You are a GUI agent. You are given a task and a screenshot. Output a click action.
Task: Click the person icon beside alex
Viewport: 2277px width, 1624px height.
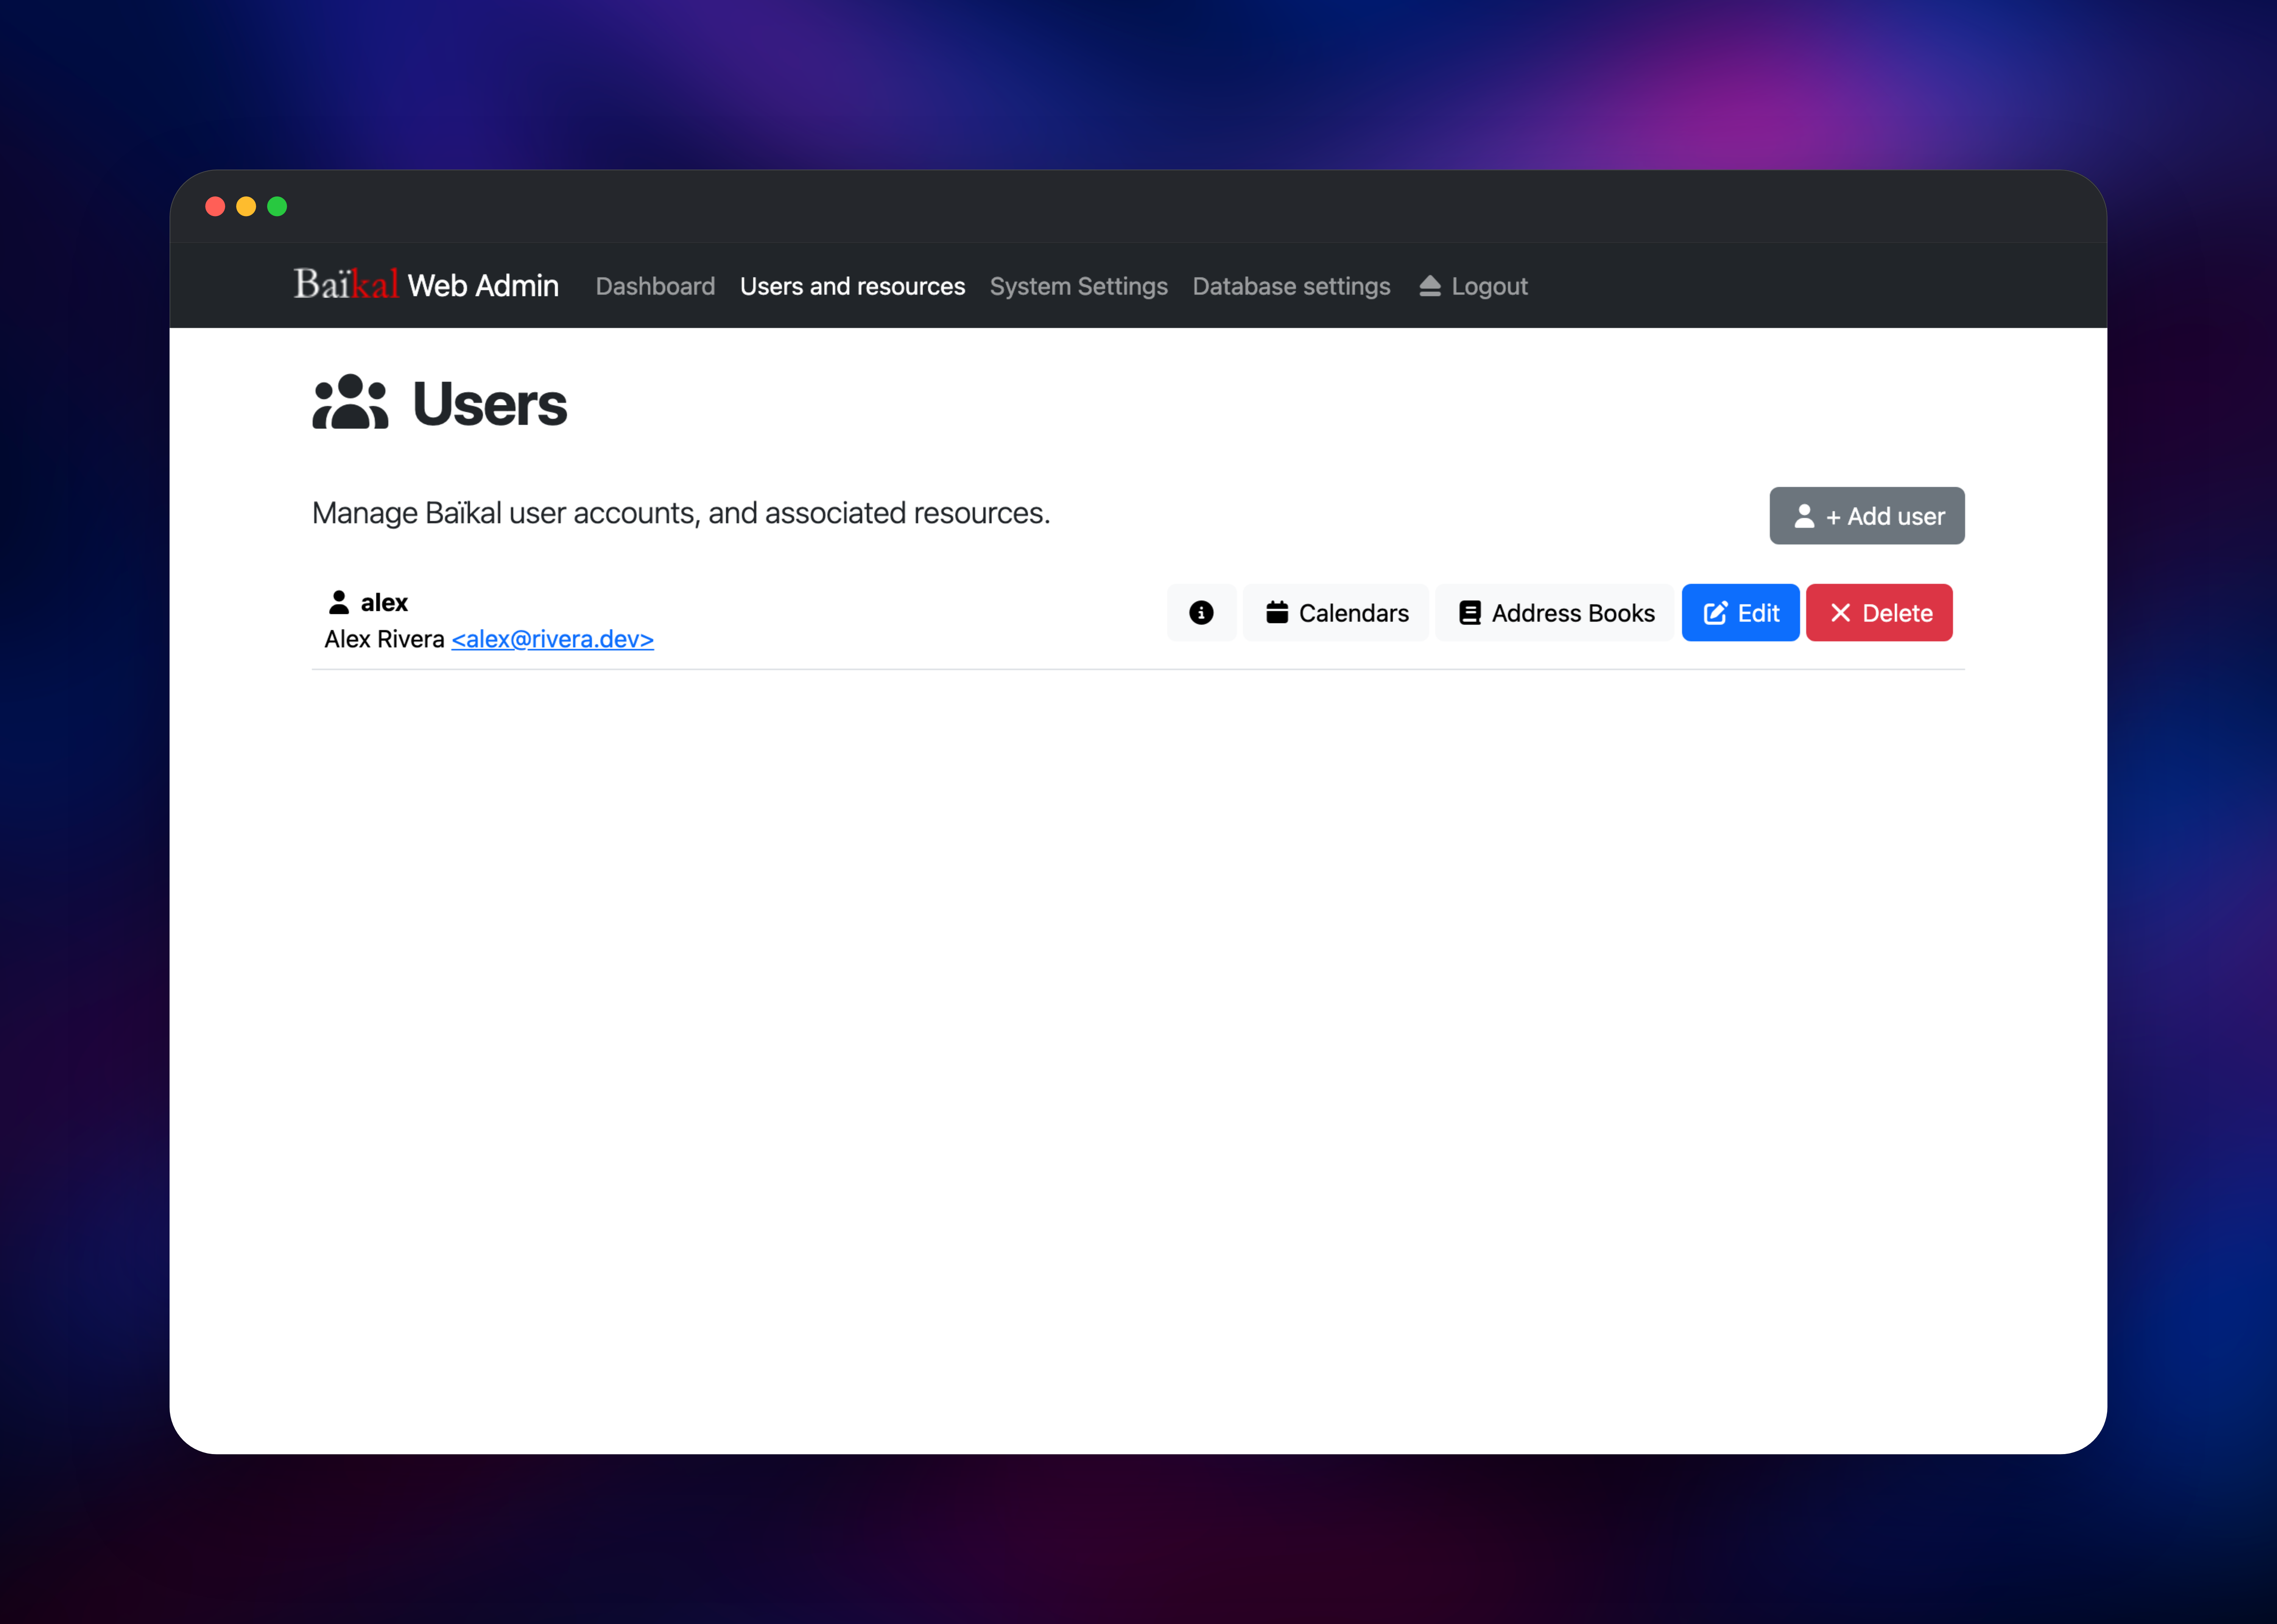[339, 602]
